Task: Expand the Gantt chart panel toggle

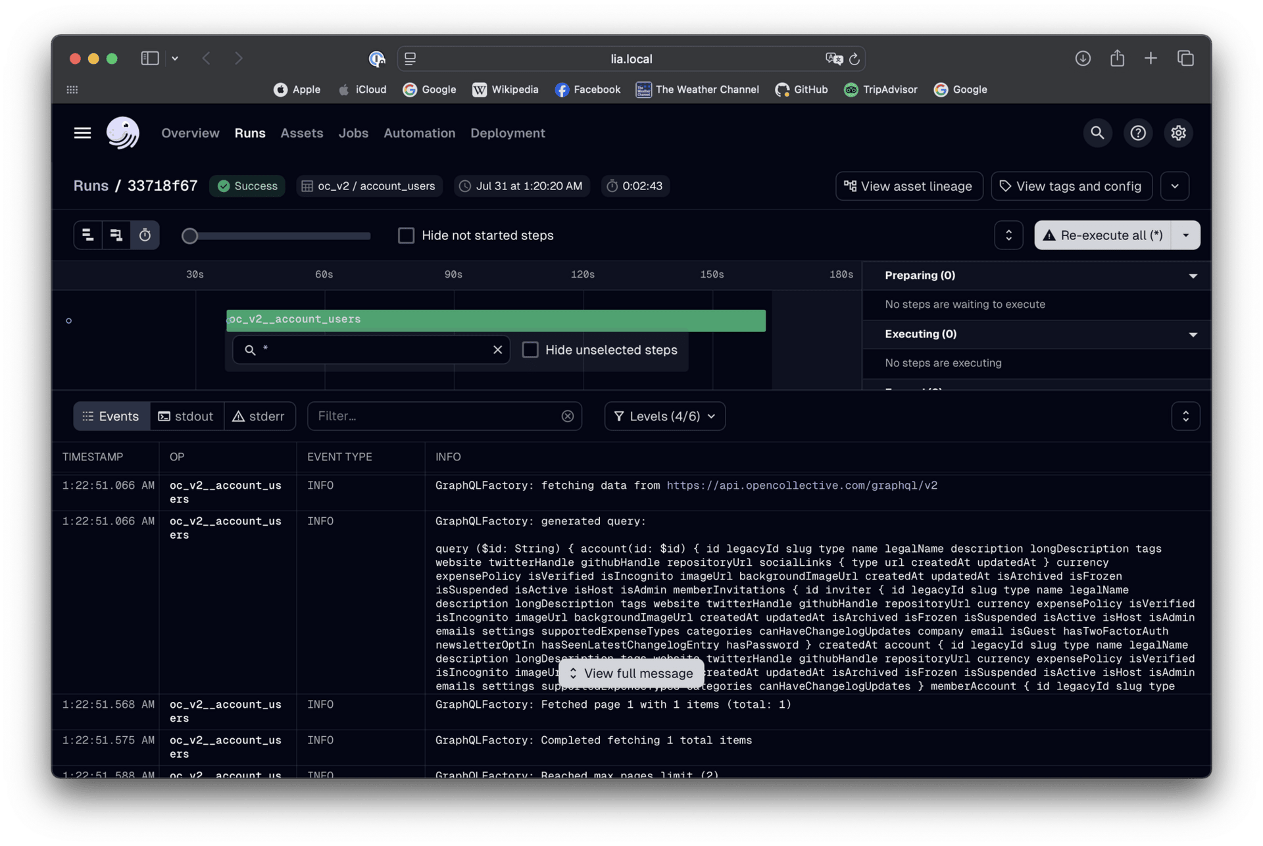Action: coord(1008,235)
